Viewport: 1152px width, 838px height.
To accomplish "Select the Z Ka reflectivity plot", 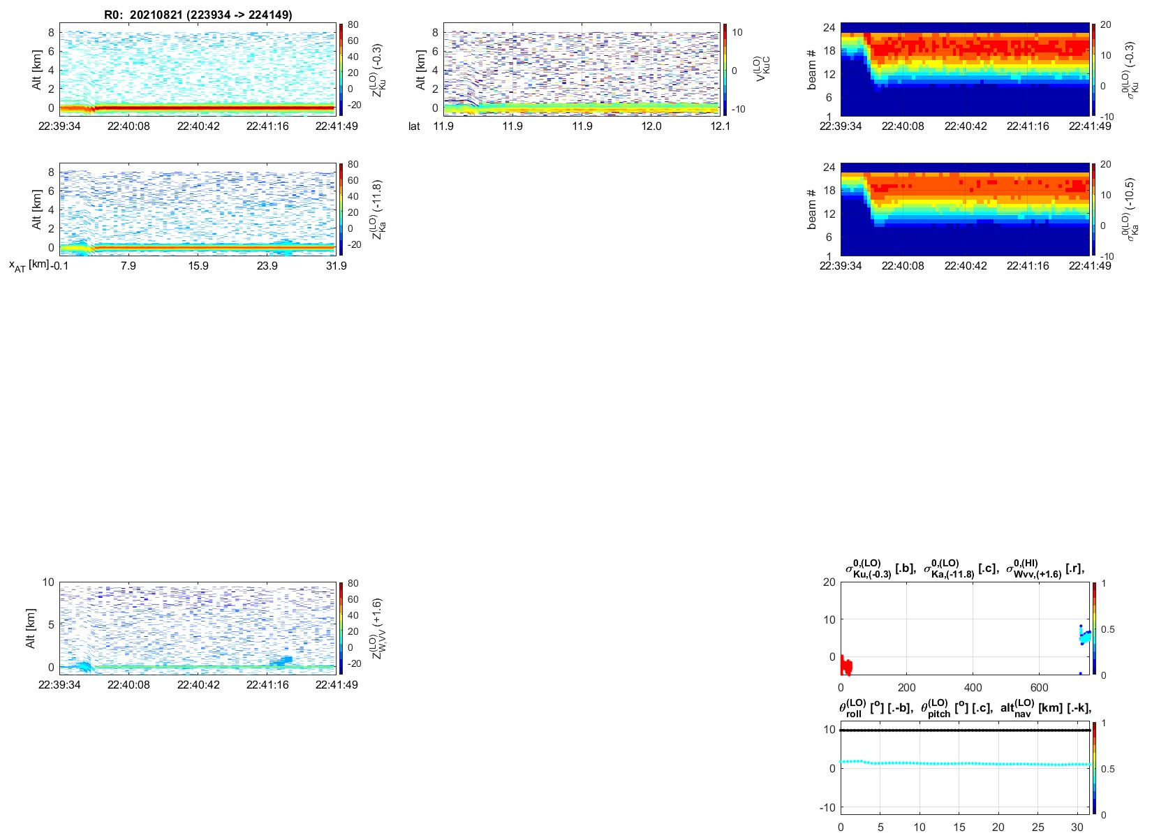I will pyautogui.click(x=198, y=209).
